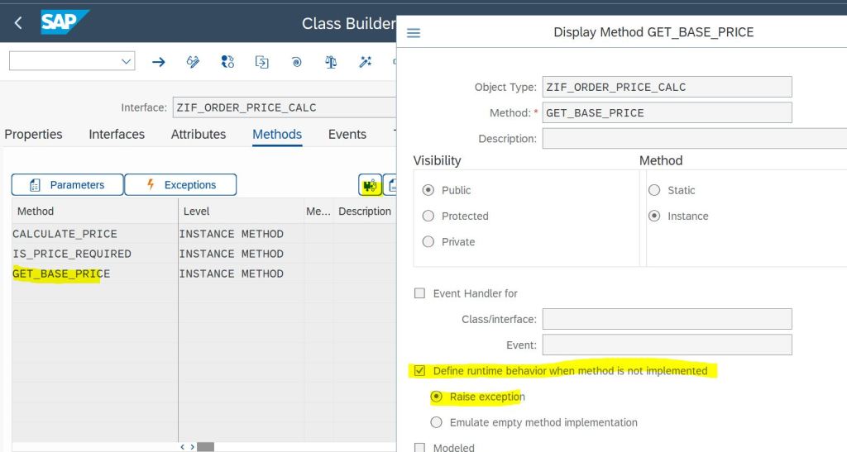The image size is (847, 452).
Task: Select Emulate empty method implementation option
Action: 437,423
